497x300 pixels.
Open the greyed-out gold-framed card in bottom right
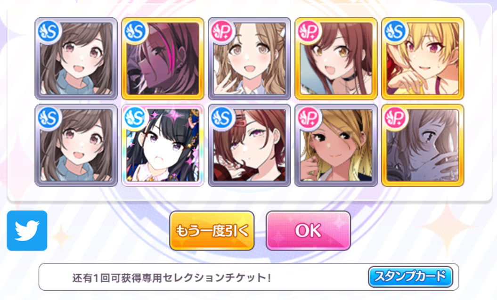(423, 146)
